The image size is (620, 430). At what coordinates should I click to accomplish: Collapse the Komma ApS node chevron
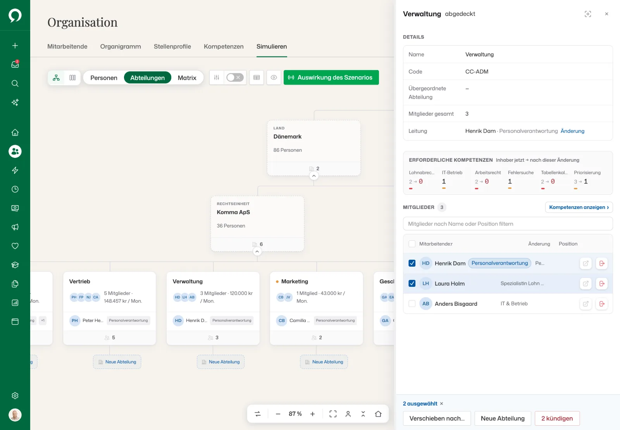point(257,252)
